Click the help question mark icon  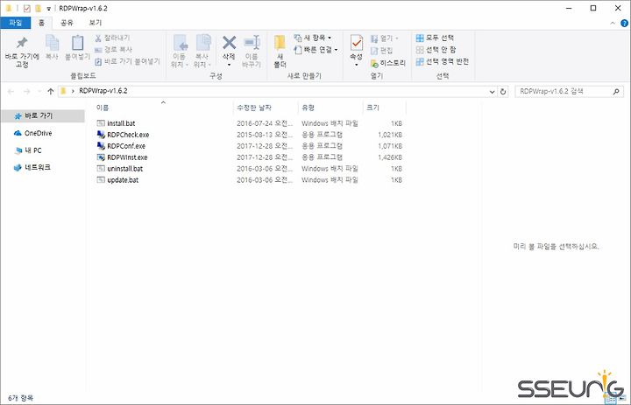624,23
